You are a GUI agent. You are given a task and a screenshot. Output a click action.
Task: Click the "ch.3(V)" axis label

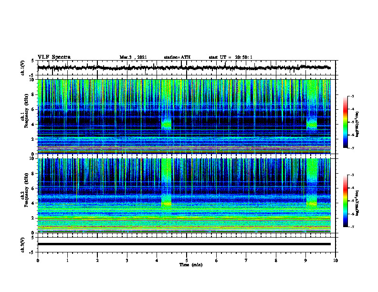coord(23,245)
